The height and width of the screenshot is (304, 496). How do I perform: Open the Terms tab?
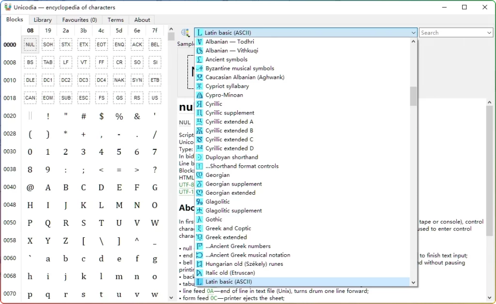pyautogui.click(x=115, y=19)
